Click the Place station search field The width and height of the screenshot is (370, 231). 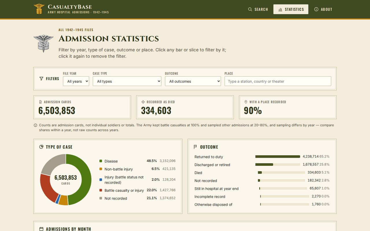278,81
